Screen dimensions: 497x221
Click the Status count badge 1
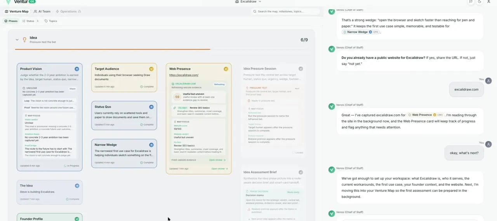(38, 21)
